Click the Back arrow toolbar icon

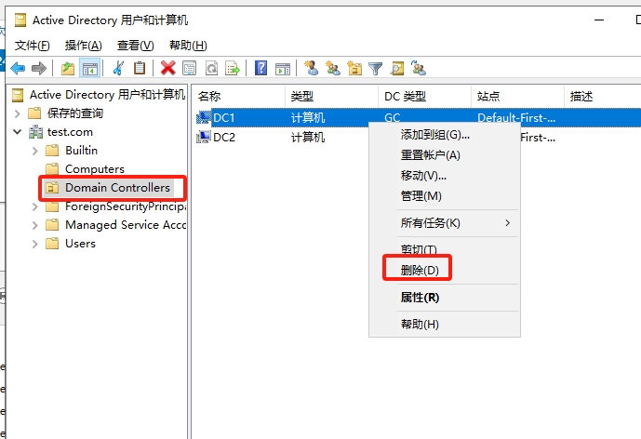18,68
